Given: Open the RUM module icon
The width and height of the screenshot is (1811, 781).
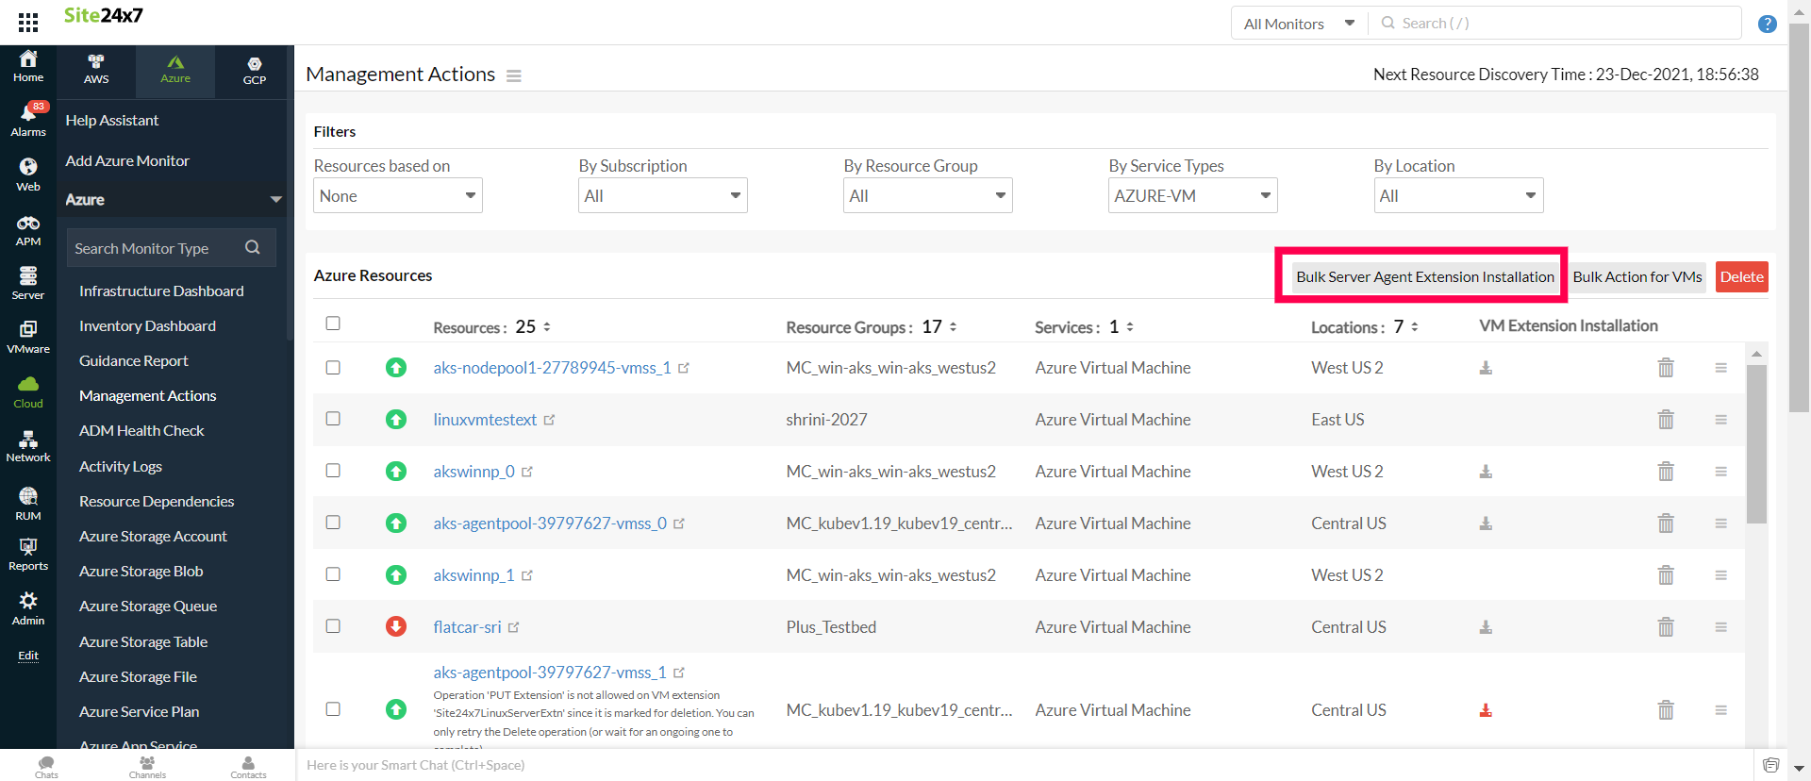Looking at the screenshot, I should point(28,503).
